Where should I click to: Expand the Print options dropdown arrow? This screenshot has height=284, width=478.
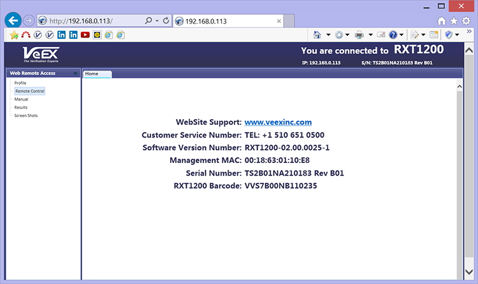371,35
